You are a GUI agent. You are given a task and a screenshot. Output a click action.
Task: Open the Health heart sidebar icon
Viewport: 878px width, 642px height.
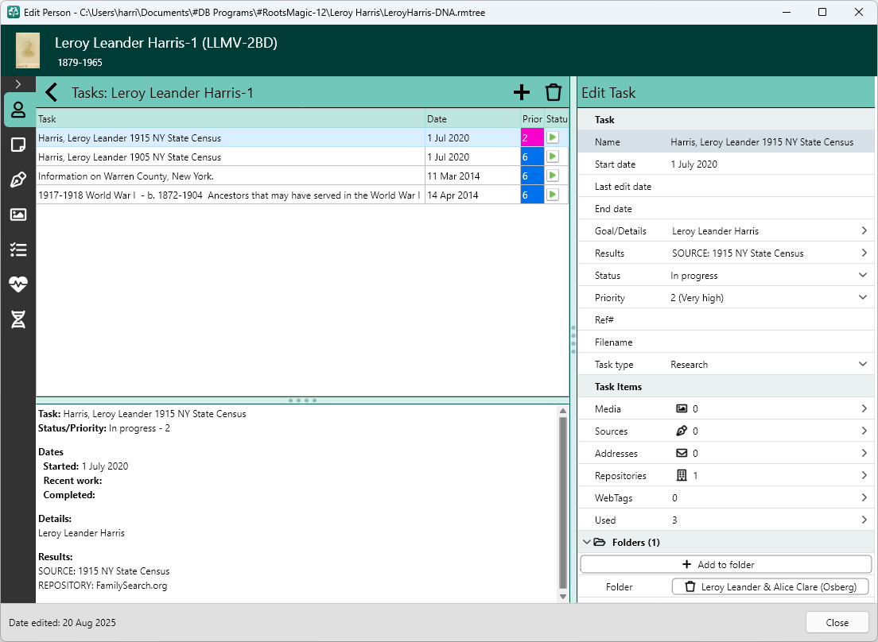coord(18,284)
